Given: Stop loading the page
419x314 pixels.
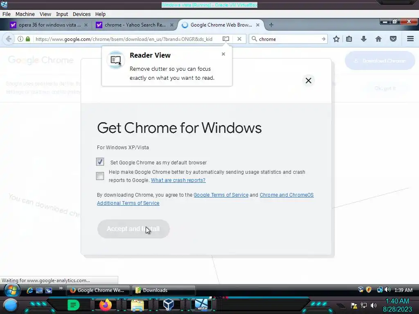Looking at the screenshot, I should [x=239, y=39].
